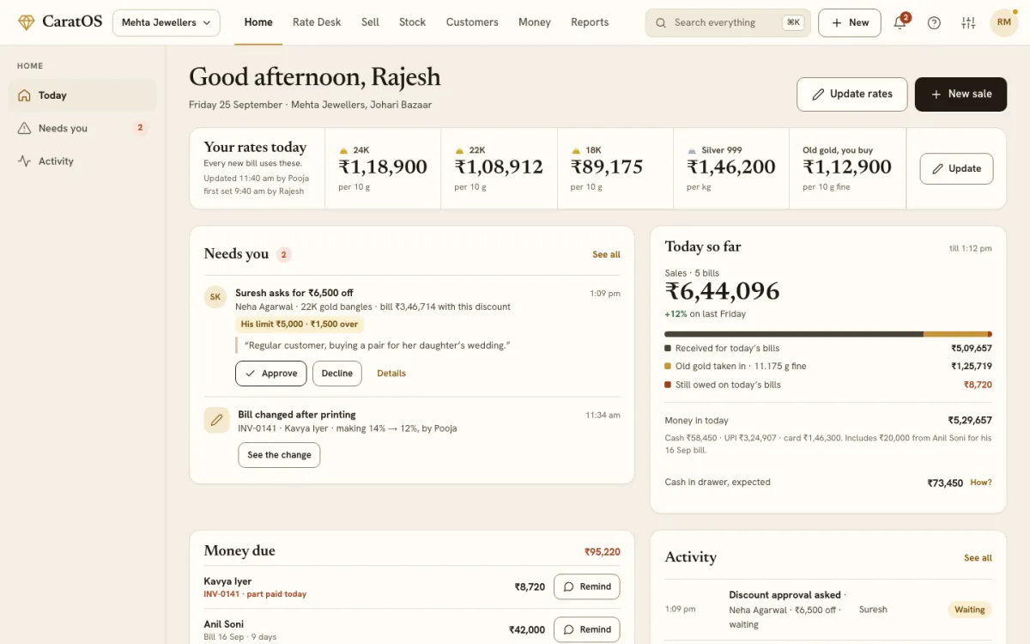Decline Suresh's discount request
Image resolution: width=1030 pixels, height=644 pixels.
click(x=337, y=374)
